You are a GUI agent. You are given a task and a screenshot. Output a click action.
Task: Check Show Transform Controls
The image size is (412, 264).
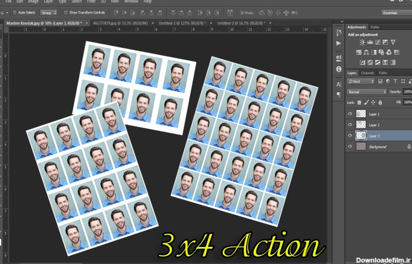point(66,12)
